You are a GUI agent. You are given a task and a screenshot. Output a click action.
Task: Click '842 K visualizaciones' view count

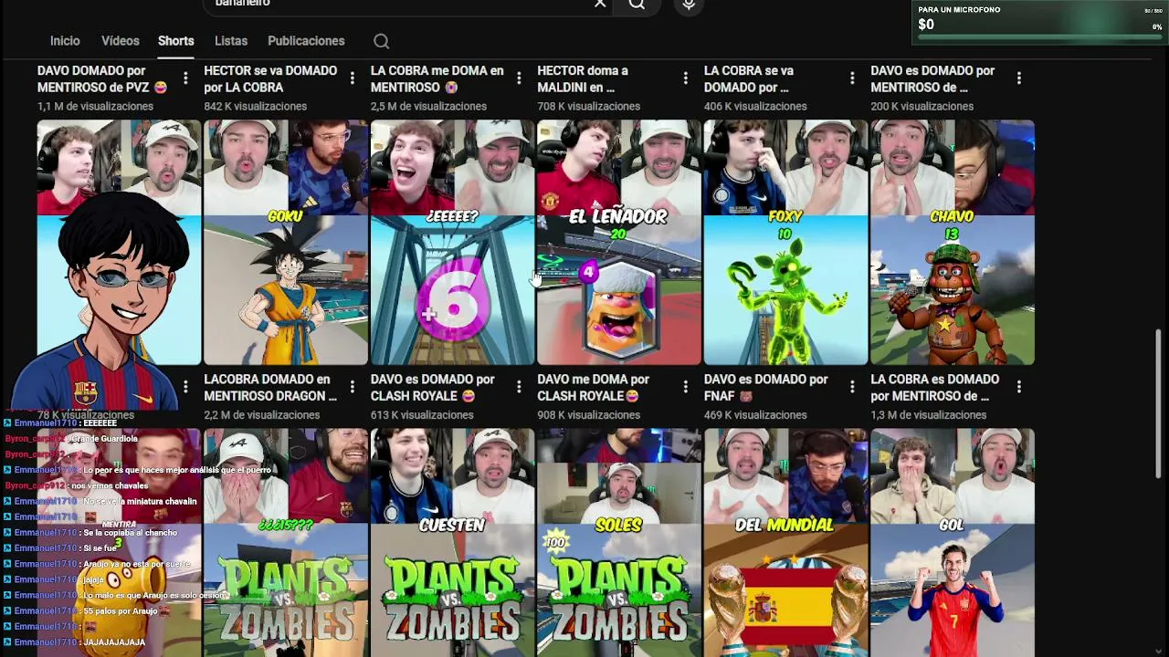(256, 107)
